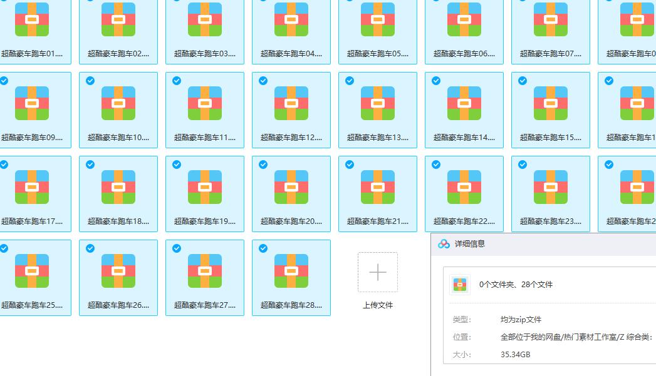Image resolution: width=656 pixels, height=376 pixels.
Task: Click the 超酷豪车跑车26 zip icon
Action: click(118, 271)
